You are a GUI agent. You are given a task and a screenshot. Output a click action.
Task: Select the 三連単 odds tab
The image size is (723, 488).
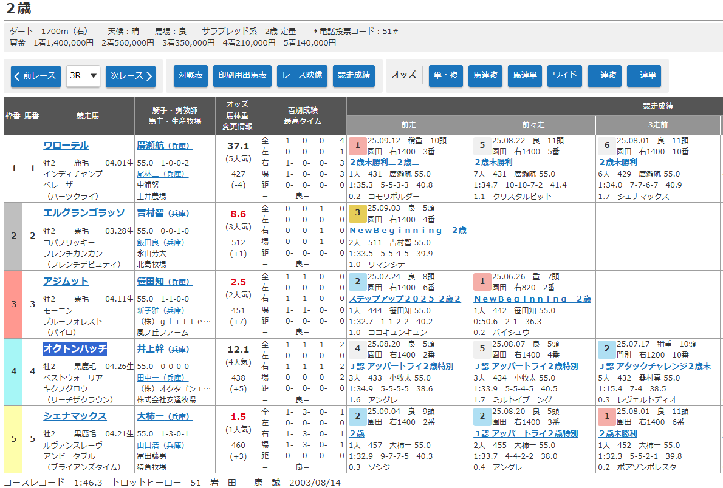[x=643, y=75]
